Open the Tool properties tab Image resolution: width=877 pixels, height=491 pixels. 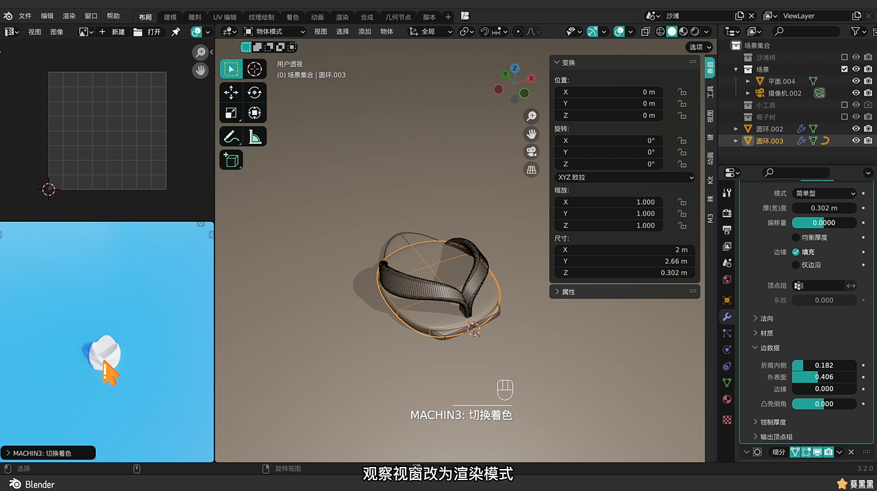[x=727, y=194]
